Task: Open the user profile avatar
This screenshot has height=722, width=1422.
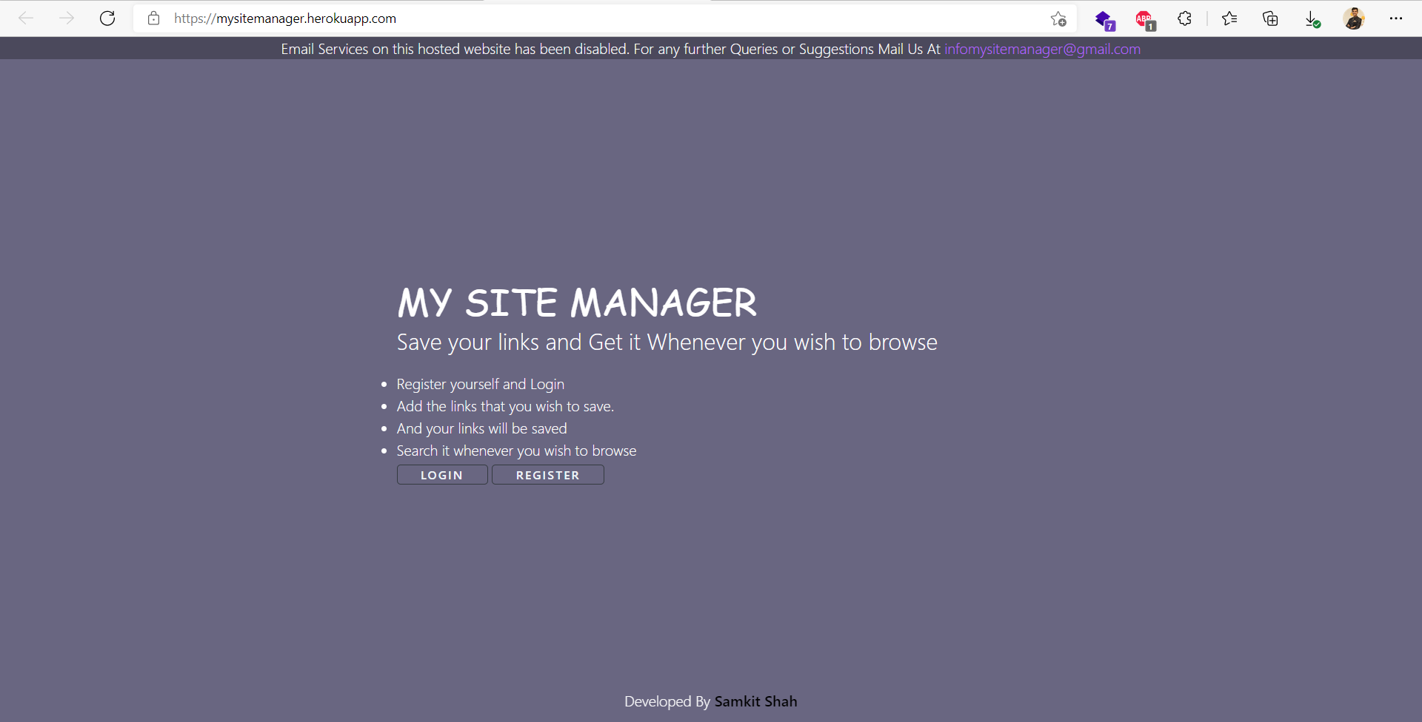Action: point(1354,18)
